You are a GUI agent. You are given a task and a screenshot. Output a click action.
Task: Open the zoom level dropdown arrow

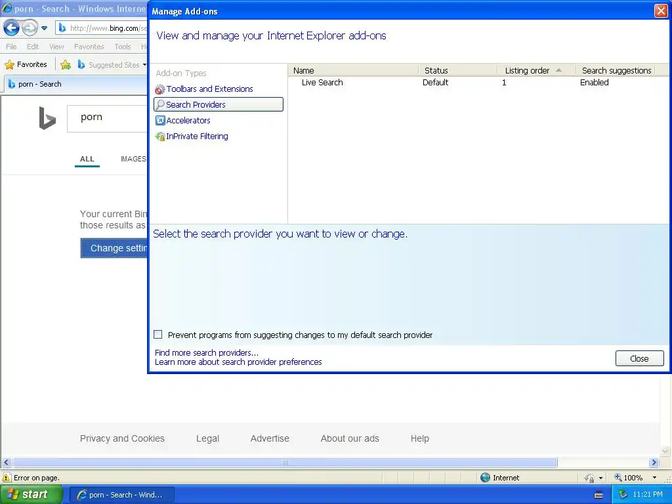[x=654, y=478]
